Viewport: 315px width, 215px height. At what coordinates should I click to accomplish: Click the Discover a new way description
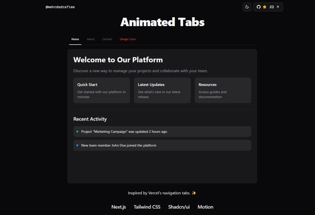click(141, 71)
